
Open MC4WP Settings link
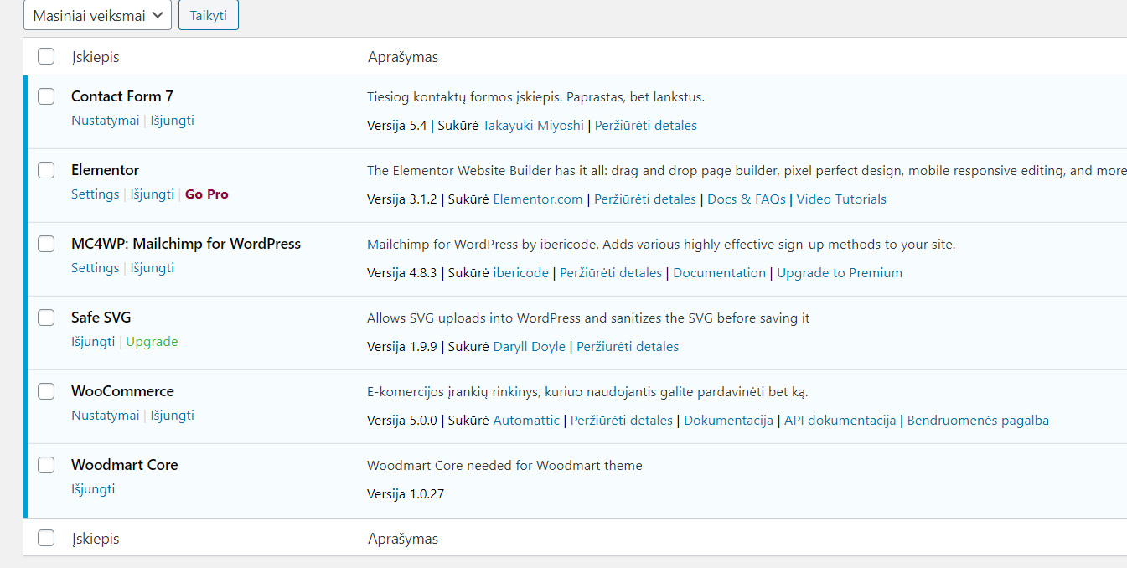coord(95,268)
